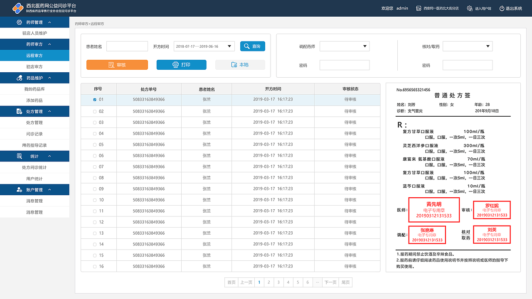The image size is (532, 299).
Task: Open 进入用户端 via its gear icon
Action: pos(470,8)
